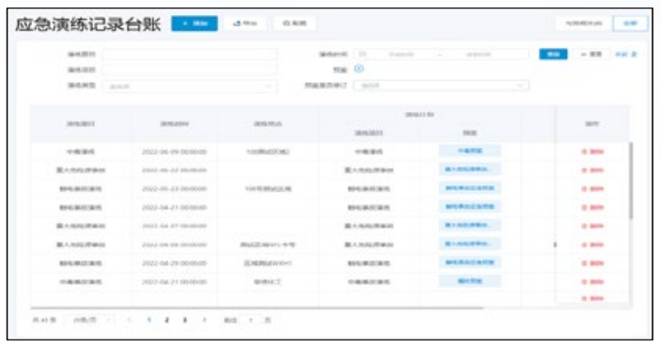This screenshot has height=348, width=661.
Task: Delete the record dated 2022-05-23
Action: [592, 189]
